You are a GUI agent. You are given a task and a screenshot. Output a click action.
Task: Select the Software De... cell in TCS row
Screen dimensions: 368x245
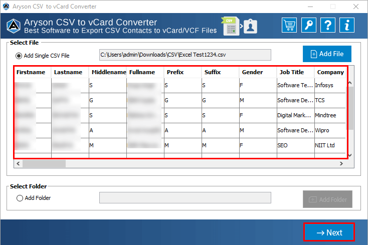295,100
